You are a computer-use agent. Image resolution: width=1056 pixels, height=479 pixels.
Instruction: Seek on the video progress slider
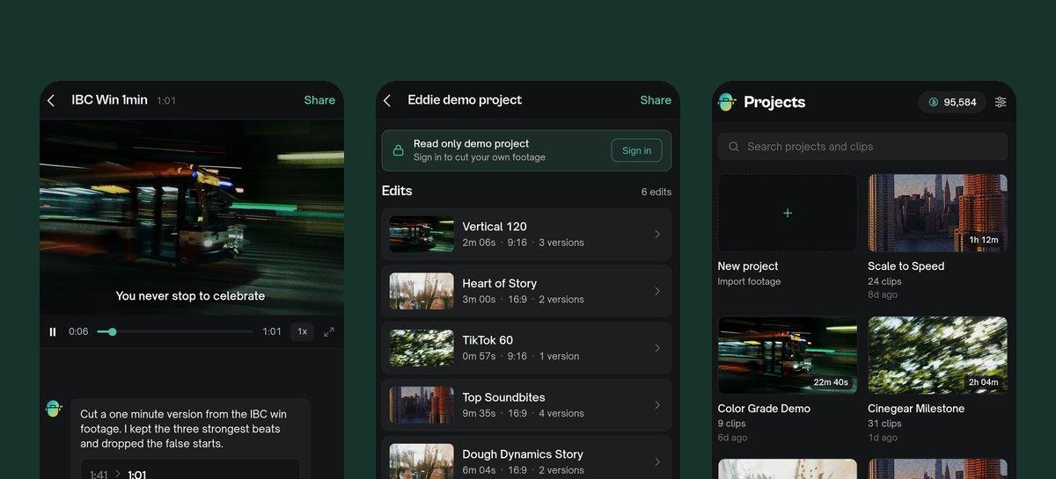click(x=175, y=331)
